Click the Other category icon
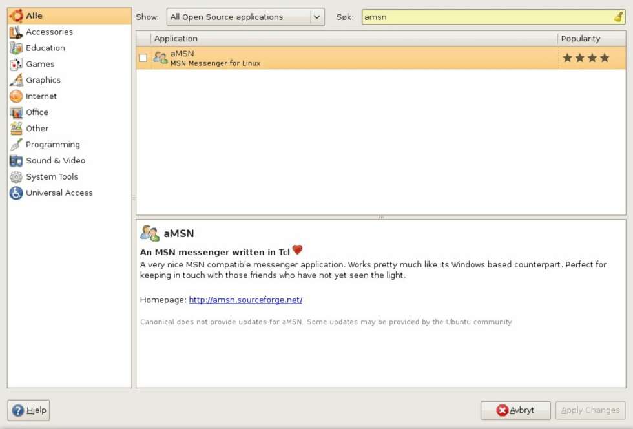633x429 pixels. pyautogui.click(x=16, y=129)
